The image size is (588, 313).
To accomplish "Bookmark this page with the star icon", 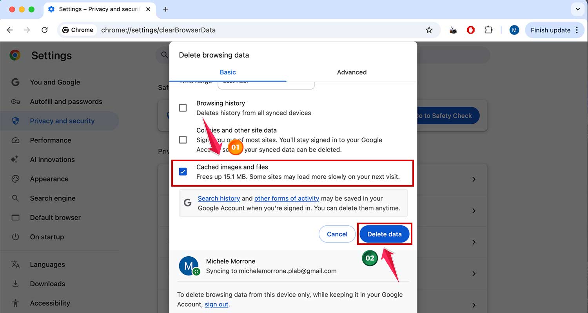I will [429, 30].
